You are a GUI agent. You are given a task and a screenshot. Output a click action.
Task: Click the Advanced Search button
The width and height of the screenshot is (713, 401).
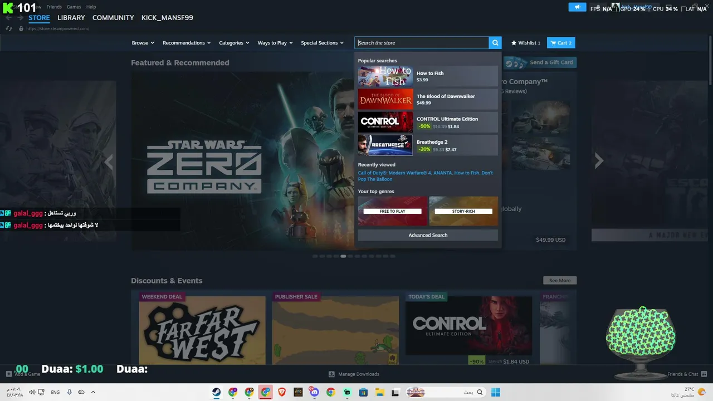428,235
